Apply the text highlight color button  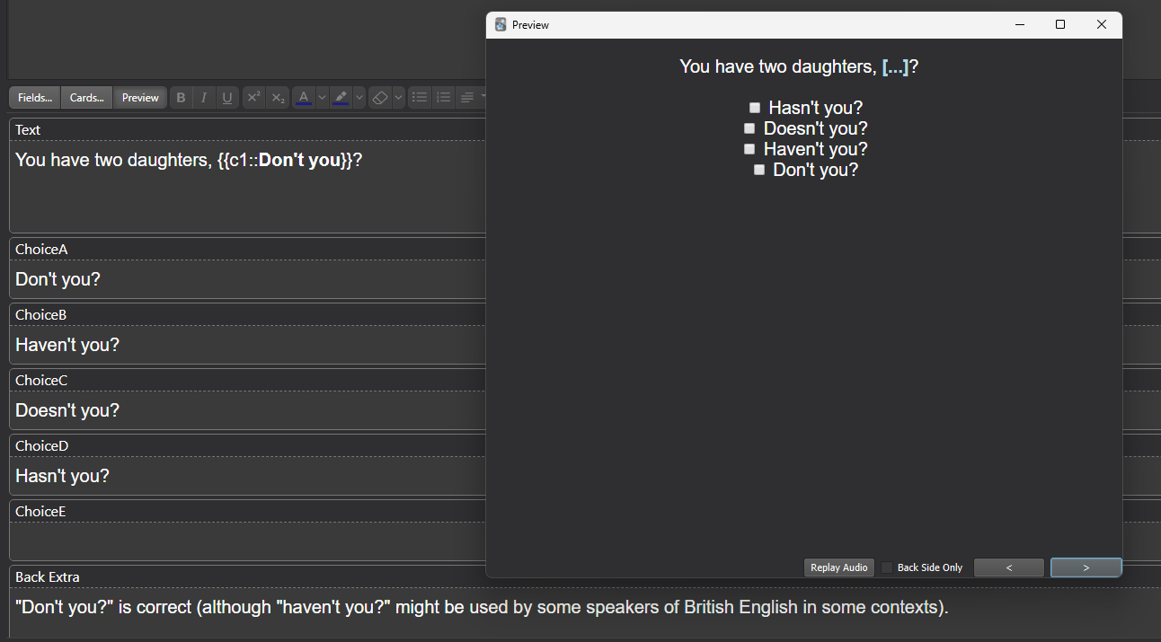[x=341, y=98]
